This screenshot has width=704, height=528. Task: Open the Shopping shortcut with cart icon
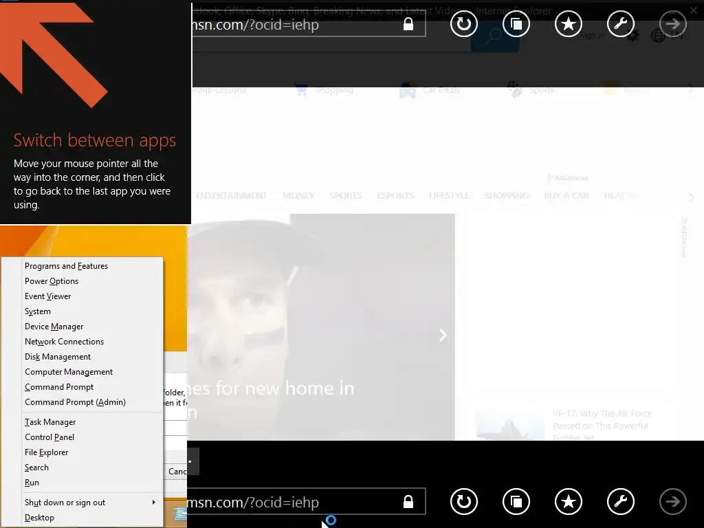[x=324, y=90]
